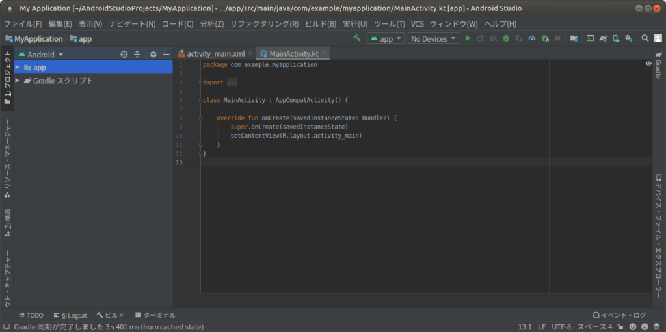Toggle read-only lock icon in status bar
The height and width of the screenshot is (332, 666).
(620, 327)
